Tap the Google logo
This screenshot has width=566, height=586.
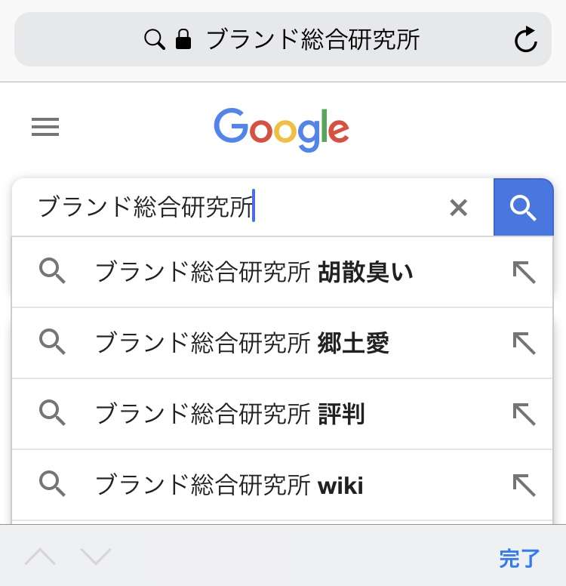click(281, 129)
